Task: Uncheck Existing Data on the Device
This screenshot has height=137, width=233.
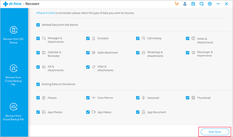Action: coord(38,84)
